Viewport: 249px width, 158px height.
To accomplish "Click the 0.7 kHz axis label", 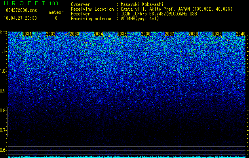I will coord(3,131).
